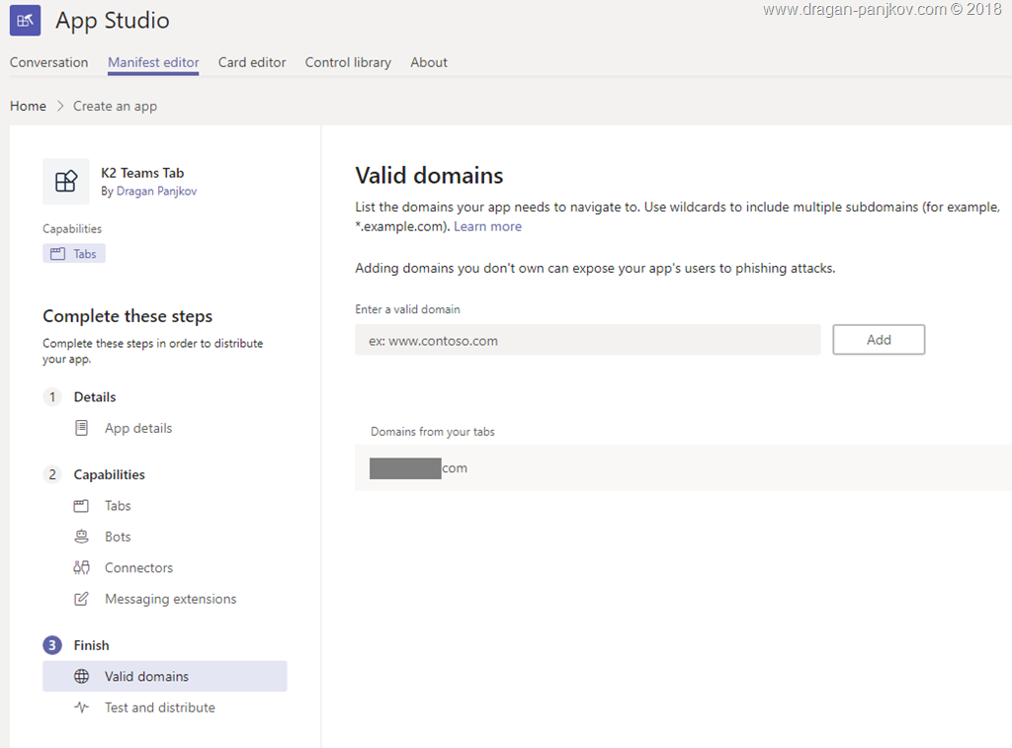Follow the Learn more link
The image size is (1012, 748).
(x=487, y=226)
